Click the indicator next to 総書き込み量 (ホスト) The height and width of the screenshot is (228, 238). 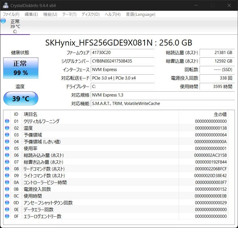pos(7,162)
